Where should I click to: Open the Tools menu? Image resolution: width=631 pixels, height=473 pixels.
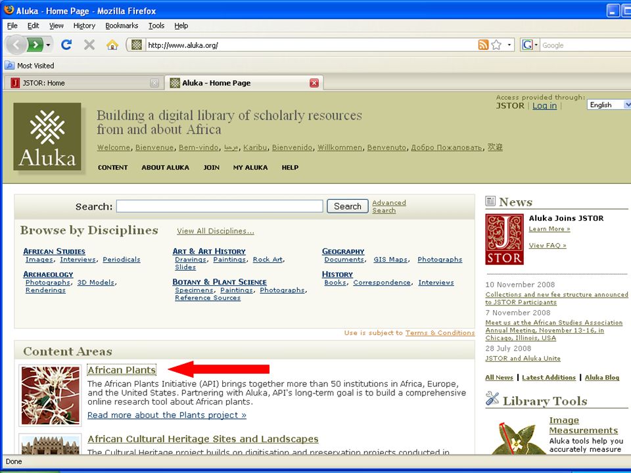pyautogui.click(x=156, y=26)
